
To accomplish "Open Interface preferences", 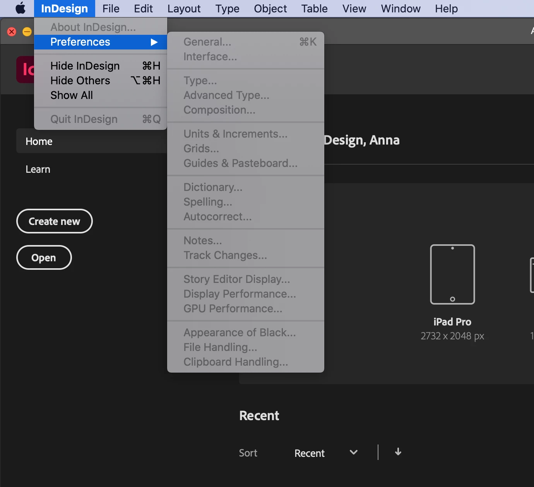I will pyautogui.click(x=246, y=56).
